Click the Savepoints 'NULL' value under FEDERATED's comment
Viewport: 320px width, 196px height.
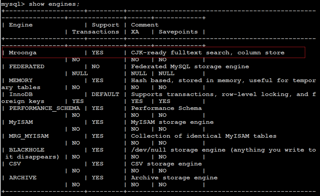tap(166, 73)
